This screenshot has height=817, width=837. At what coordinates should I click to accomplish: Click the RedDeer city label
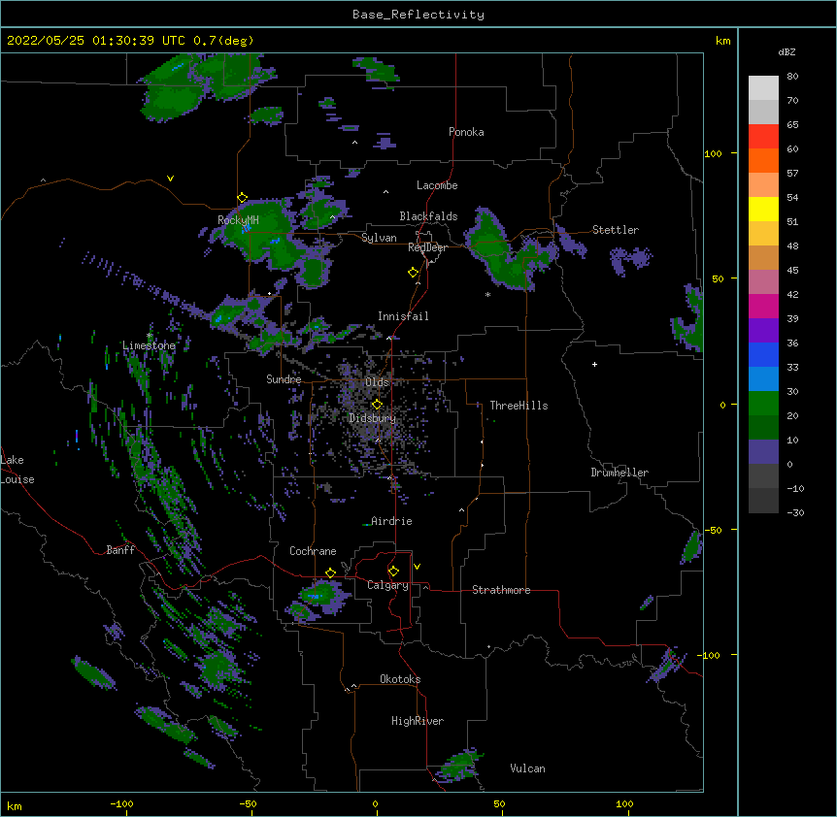427,247
